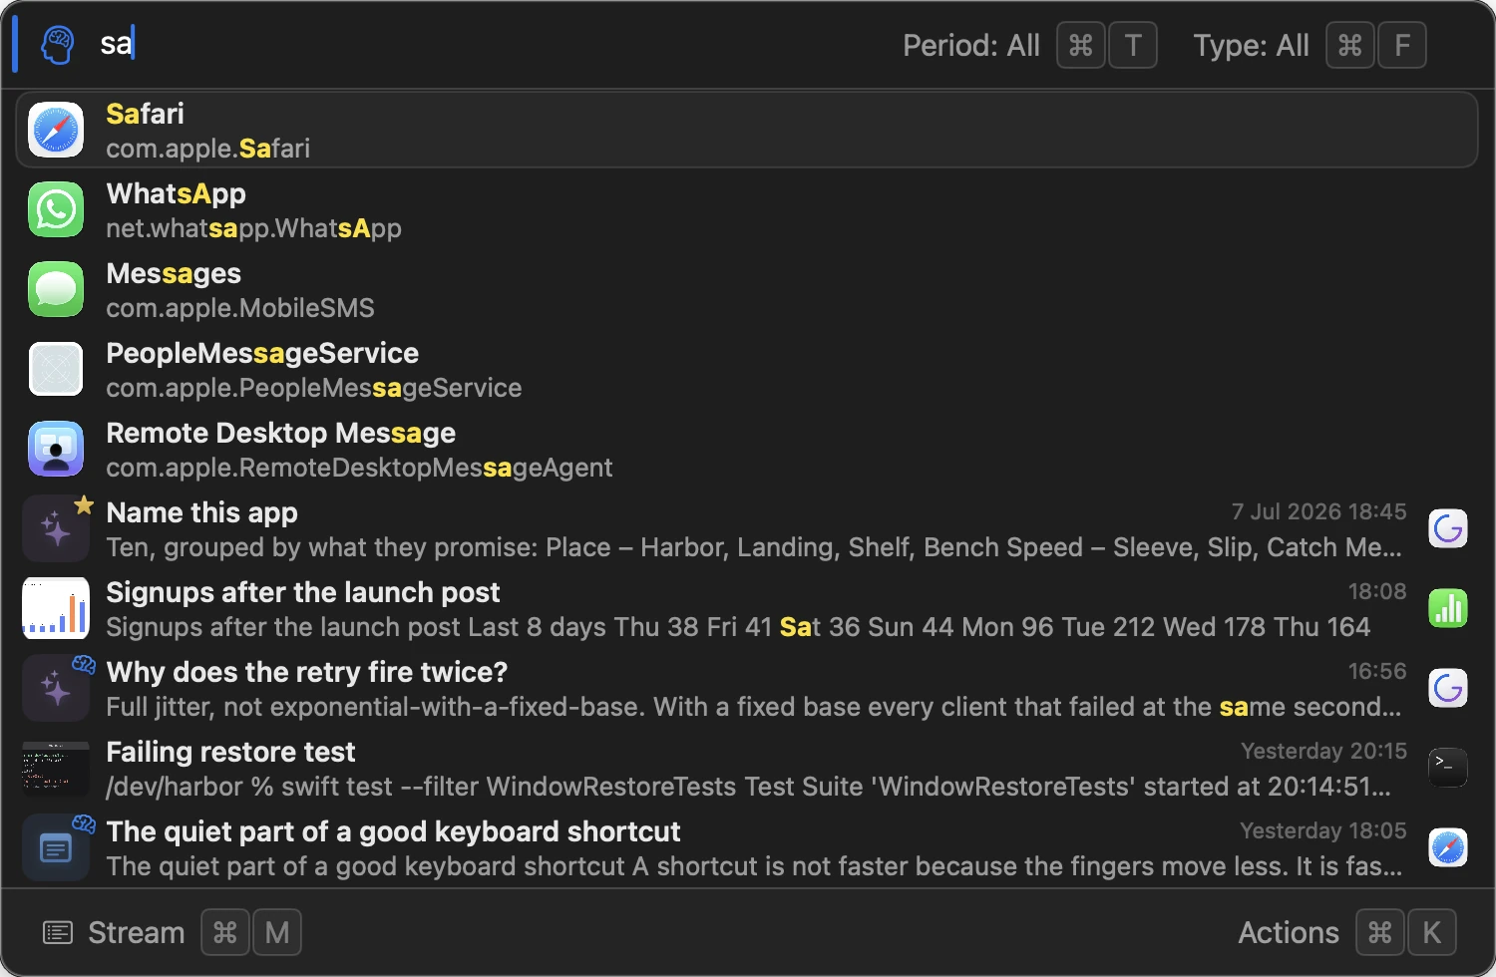This screenshot has width=1496, height=977.
Task: Click the source app icon in retry fire row
Action: pyautogui.click(x=1448, y=688)
